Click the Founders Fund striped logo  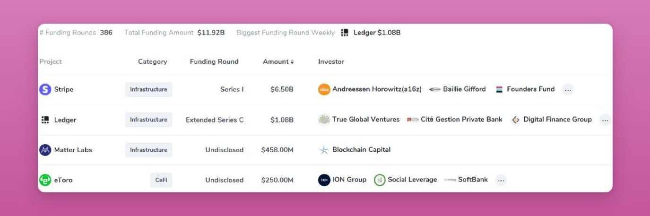(499, 89)
